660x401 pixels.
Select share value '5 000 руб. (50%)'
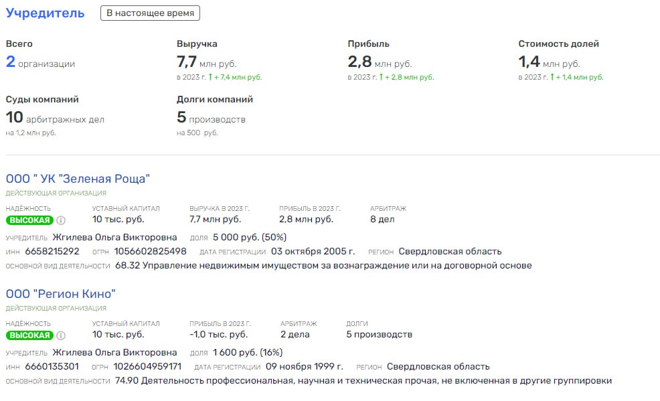pos(250,237)
